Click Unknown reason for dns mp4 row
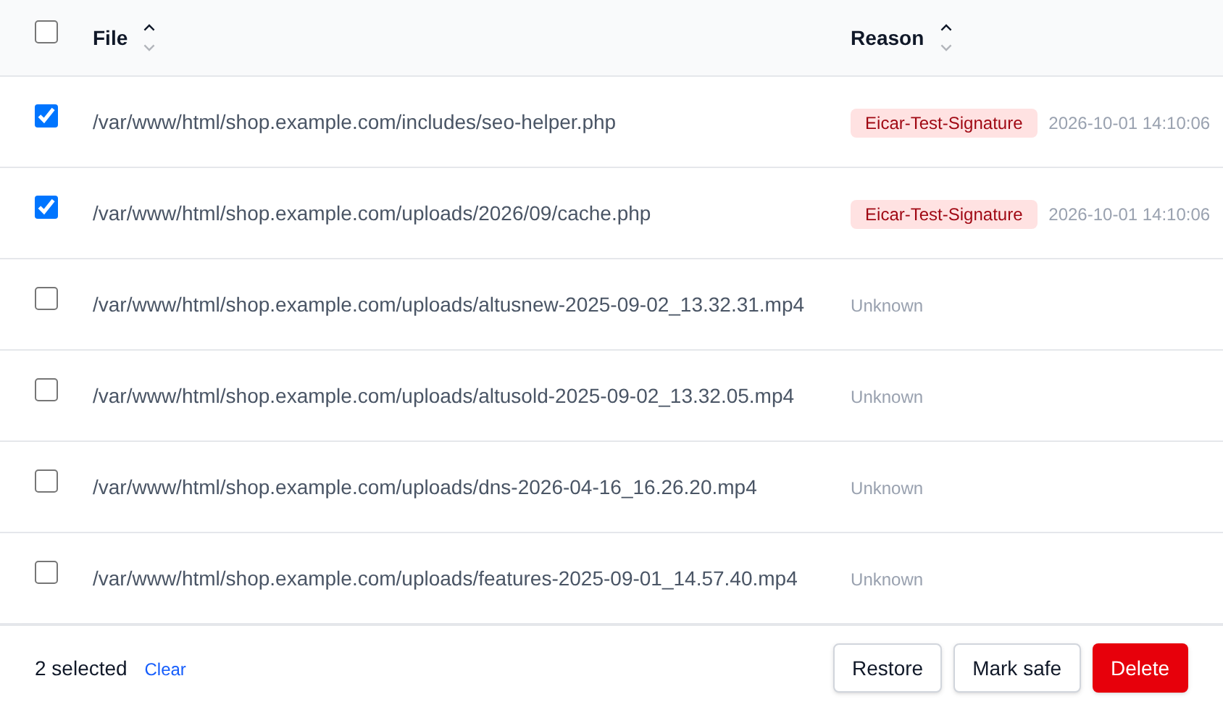The height and width of the screenshot is (710, 1223). click(x=887, y=488)
